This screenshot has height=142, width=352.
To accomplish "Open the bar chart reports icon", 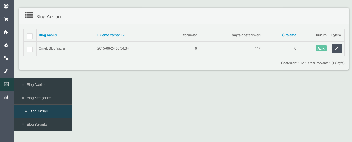I will pos(6,97).
